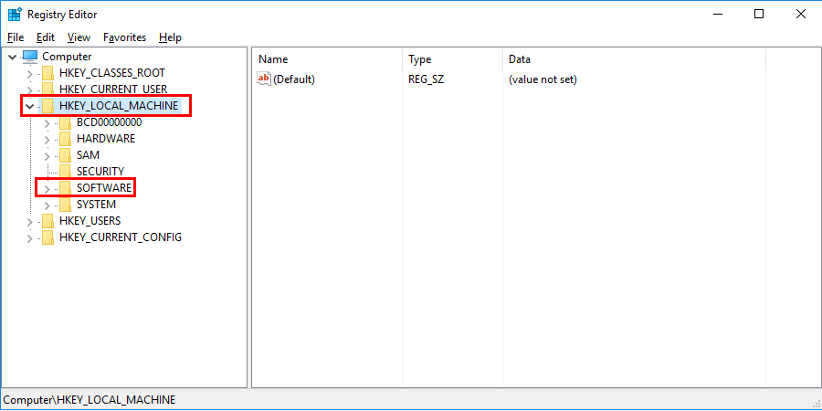Select the HKEY_USERS key label
The height and width of the screenshot is (411, 822).
tap(90, 221)
